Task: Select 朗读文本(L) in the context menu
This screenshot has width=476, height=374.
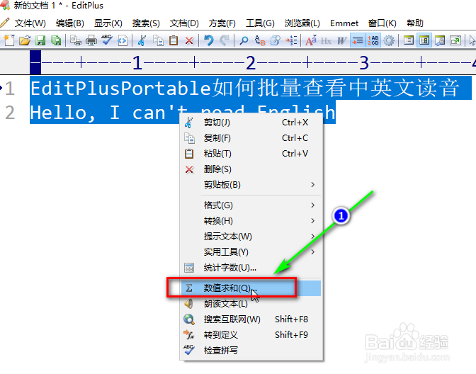Action: tap(251, 304)
